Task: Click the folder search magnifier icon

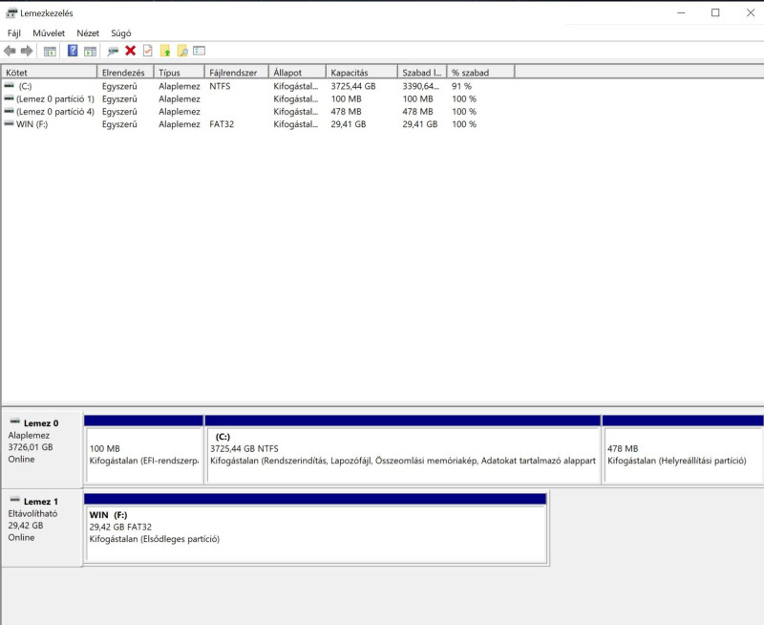Action: pyautogui.click(x=182, y=51)
